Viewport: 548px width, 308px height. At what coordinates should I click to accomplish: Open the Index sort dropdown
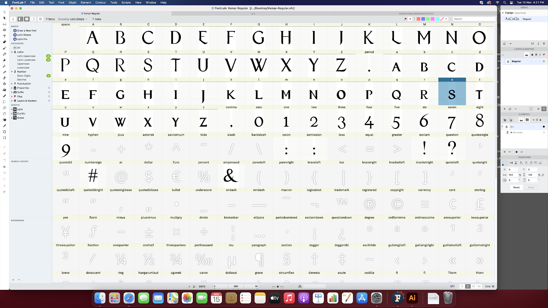point(97,19)
